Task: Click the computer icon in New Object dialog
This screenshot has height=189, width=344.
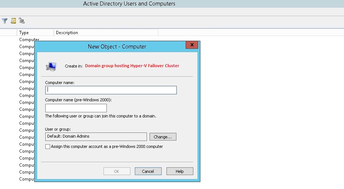Action: [x=51, y=66]
